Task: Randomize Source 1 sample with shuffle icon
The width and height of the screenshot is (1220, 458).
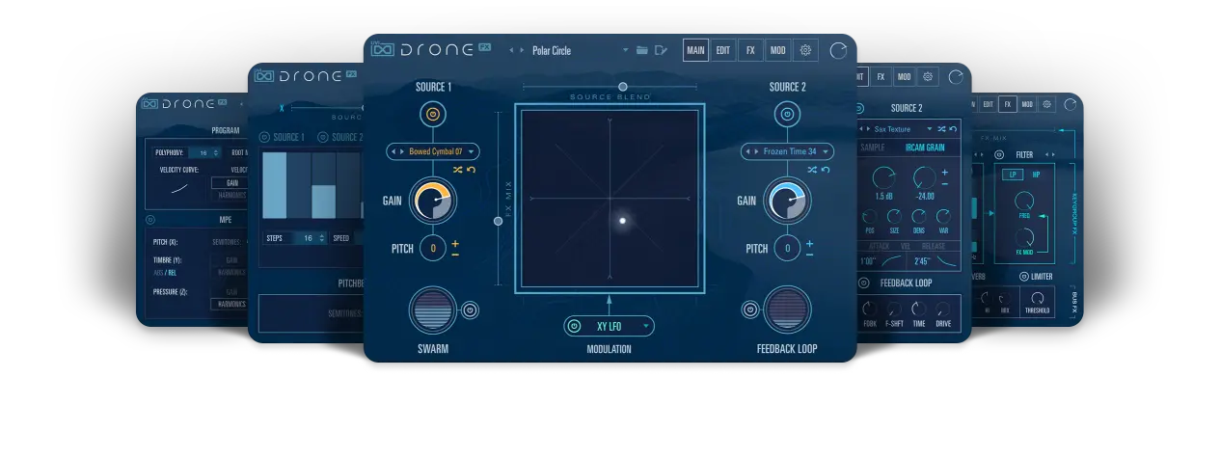Action: pyautogui.click(x=458, y=170)
